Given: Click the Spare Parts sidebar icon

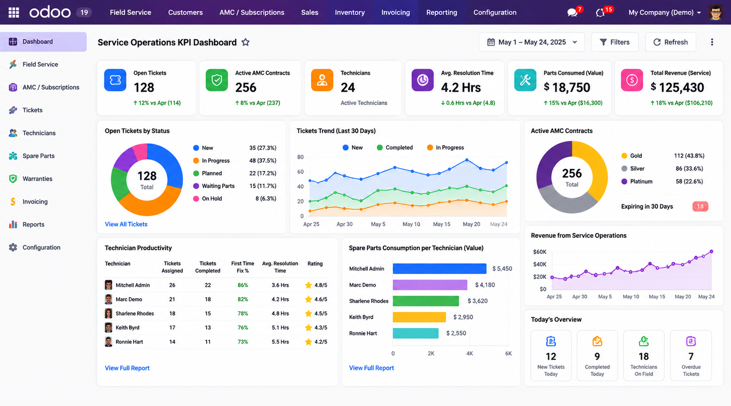Looking at the screenshot, I should coord(13,156).
